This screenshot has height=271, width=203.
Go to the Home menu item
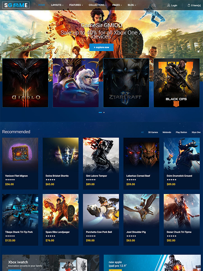(x=42, y=5)
